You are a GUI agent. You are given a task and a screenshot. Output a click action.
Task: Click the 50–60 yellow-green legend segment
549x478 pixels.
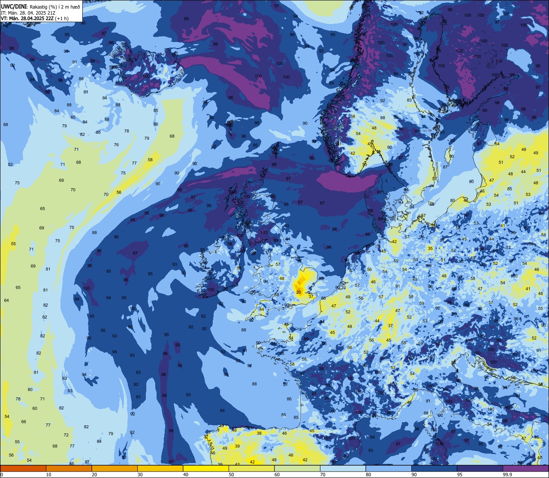(251, 469)
